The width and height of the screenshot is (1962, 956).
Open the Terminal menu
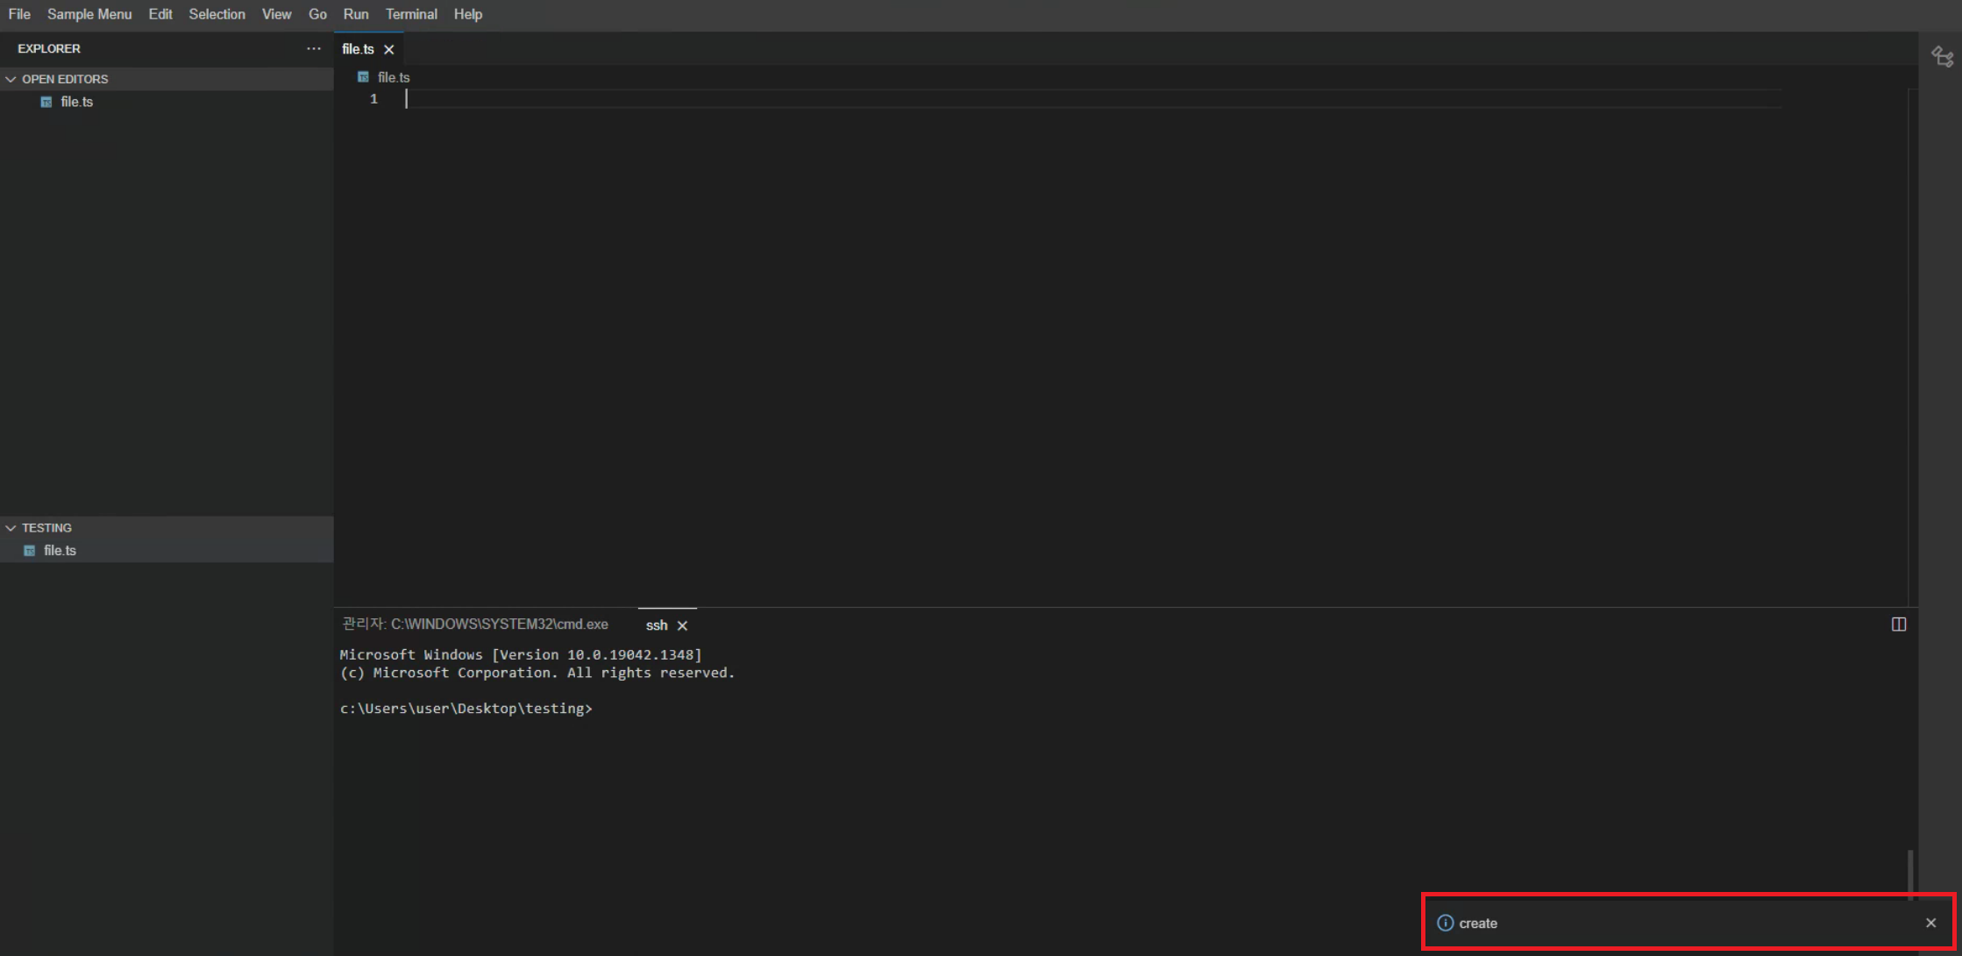coord(411,14)
